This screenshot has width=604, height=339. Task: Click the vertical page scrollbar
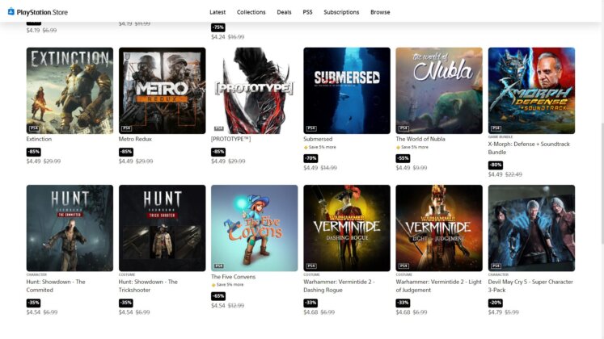pyautogui.click(x=602, y=183)
